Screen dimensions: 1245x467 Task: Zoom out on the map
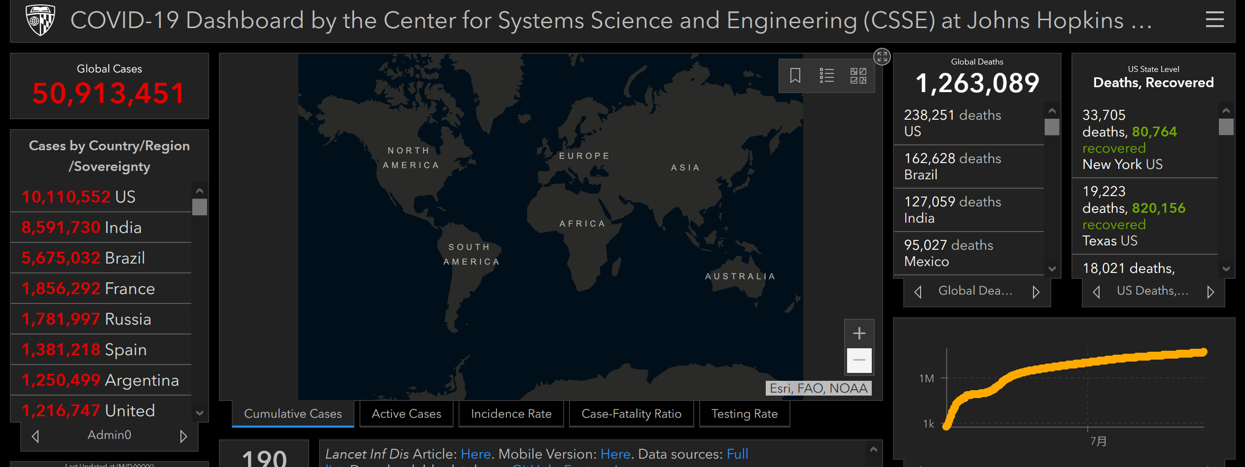pyautogui.click(x=859, y=360)
